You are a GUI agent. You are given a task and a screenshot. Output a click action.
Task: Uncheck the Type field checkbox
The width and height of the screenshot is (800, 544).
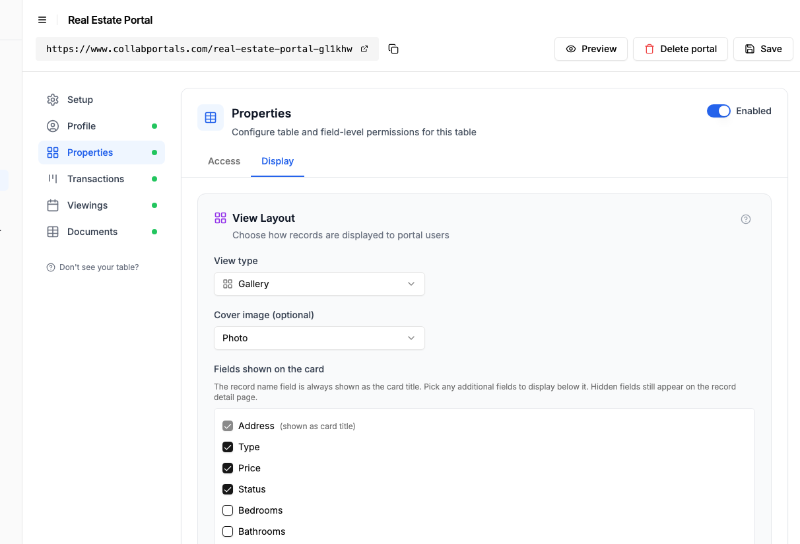(228, 447)
